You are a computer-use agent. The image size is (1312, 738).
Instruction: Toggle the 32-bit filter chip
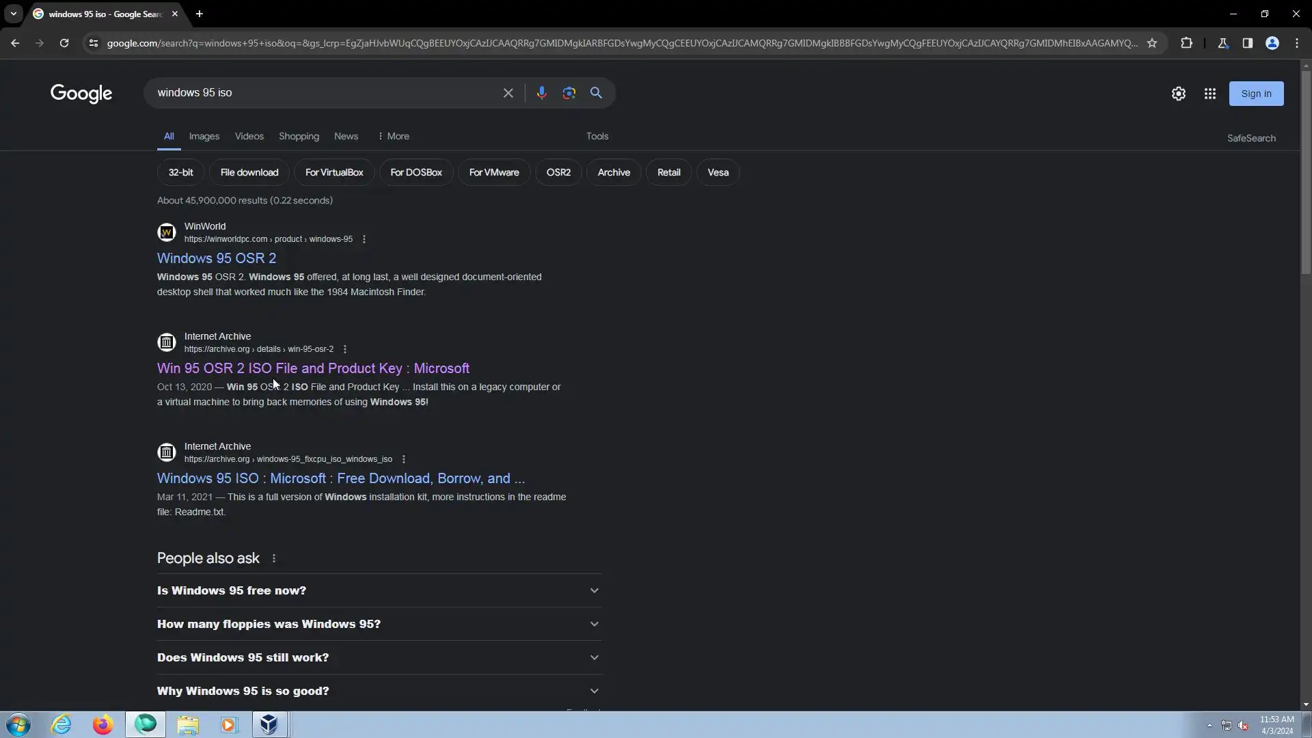tap(180, 172)
